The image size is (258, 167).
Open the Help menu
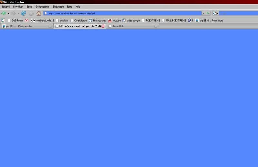point(78,7)
